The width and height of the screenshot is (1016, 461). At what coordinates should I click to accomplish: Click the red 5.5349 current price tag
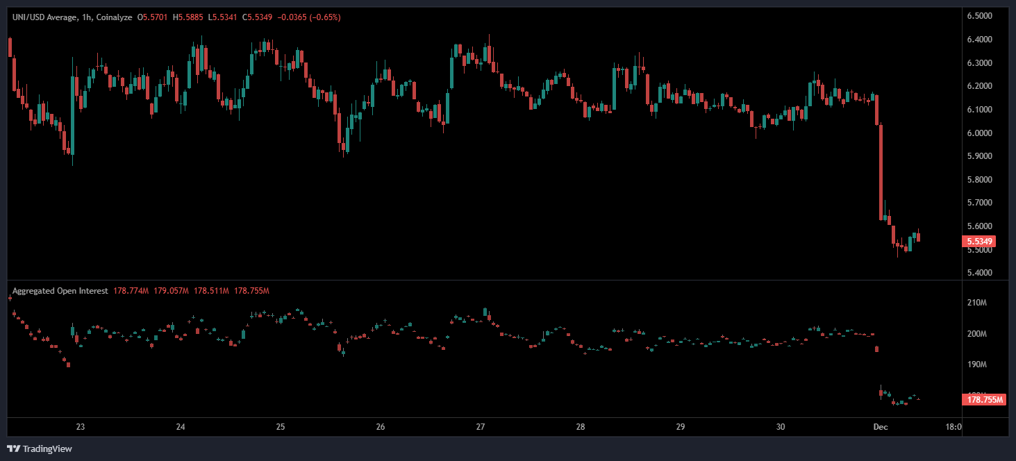pyautogui.click(x=979, y=242)
